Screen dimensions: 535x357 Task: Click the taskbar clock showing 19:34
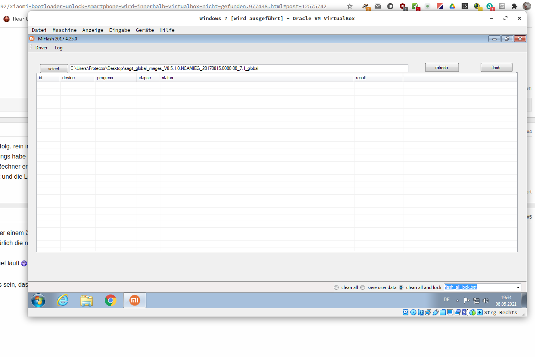(506, 301)
